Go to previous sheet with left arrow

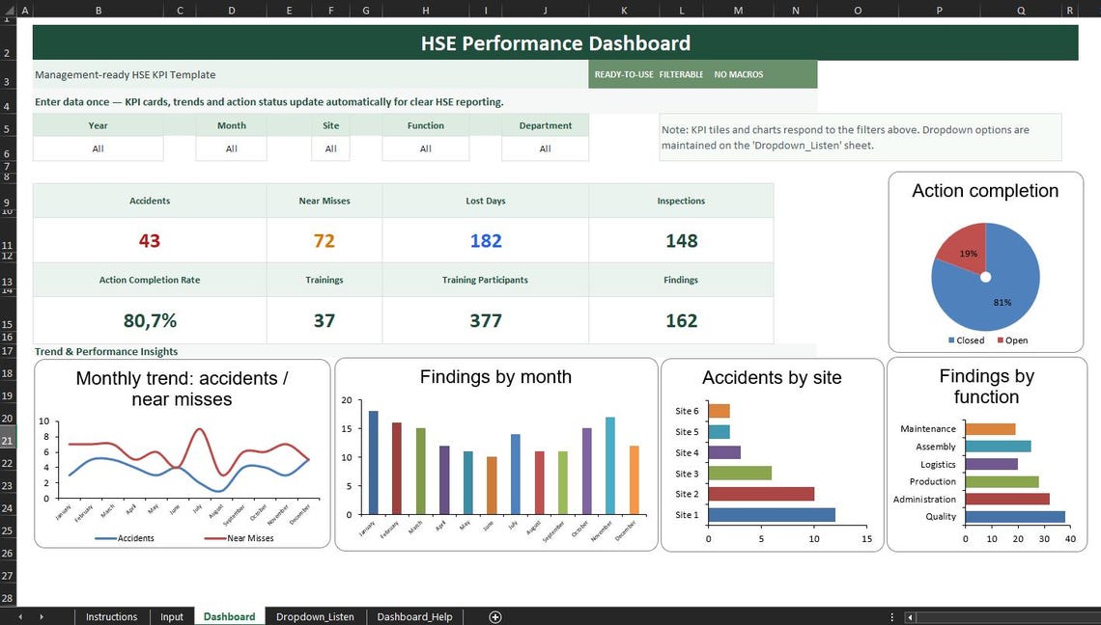click(20, 616)
